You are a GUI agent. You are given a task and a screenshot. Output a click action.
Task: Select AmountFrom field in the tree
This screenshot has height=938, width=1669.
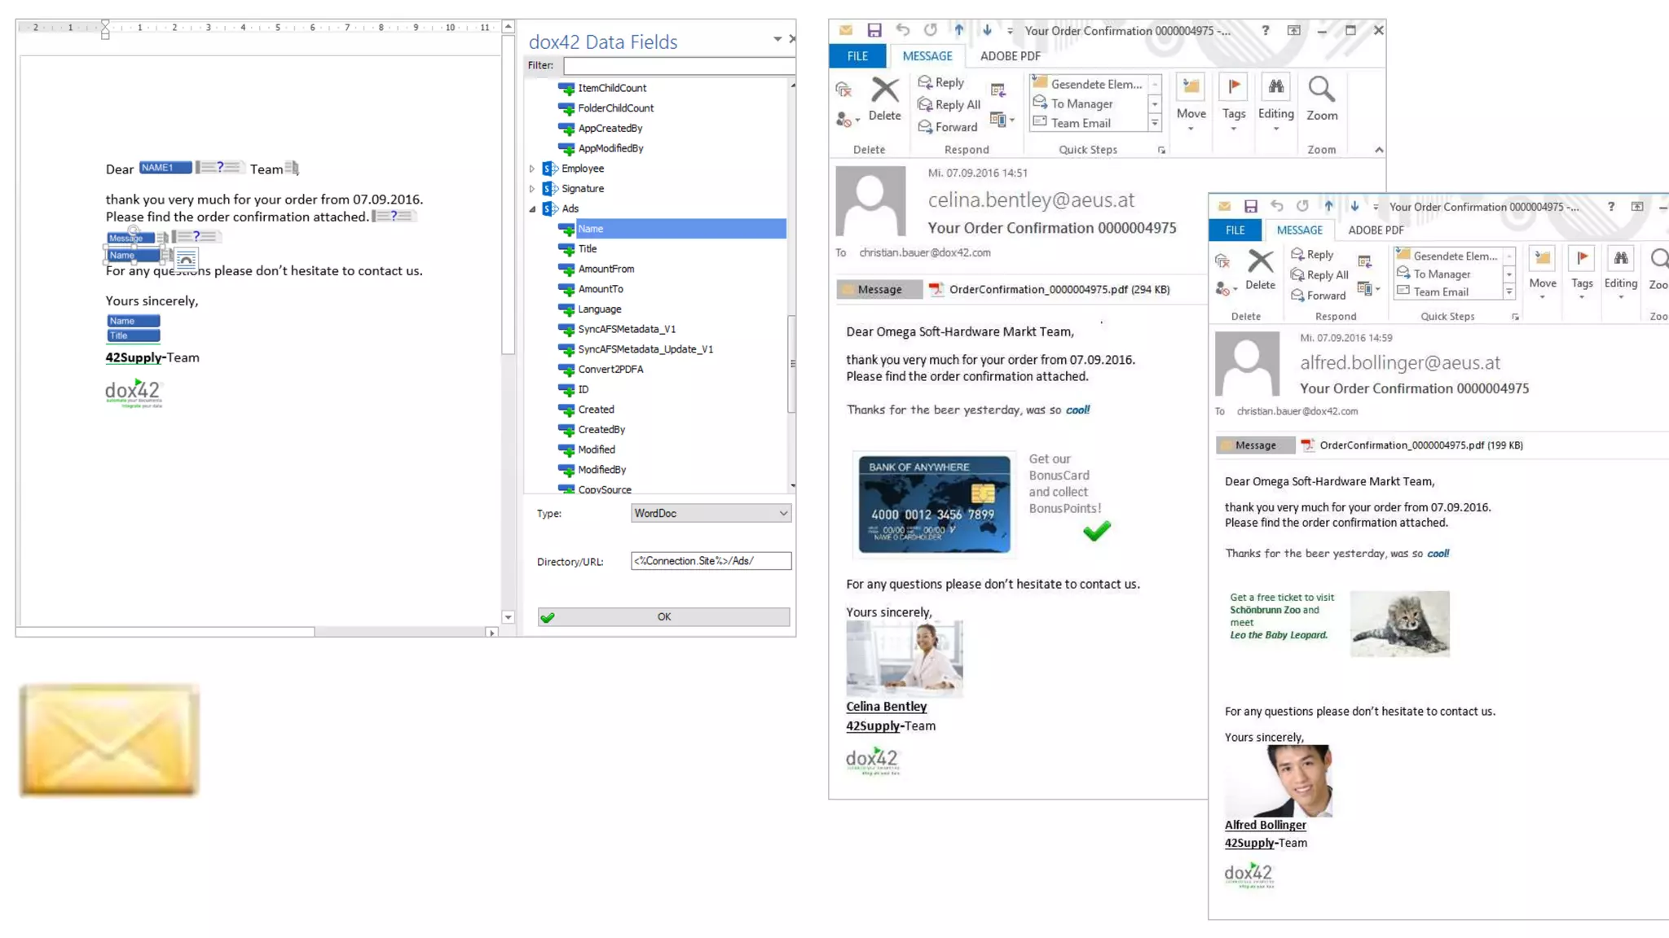(606, 270)
